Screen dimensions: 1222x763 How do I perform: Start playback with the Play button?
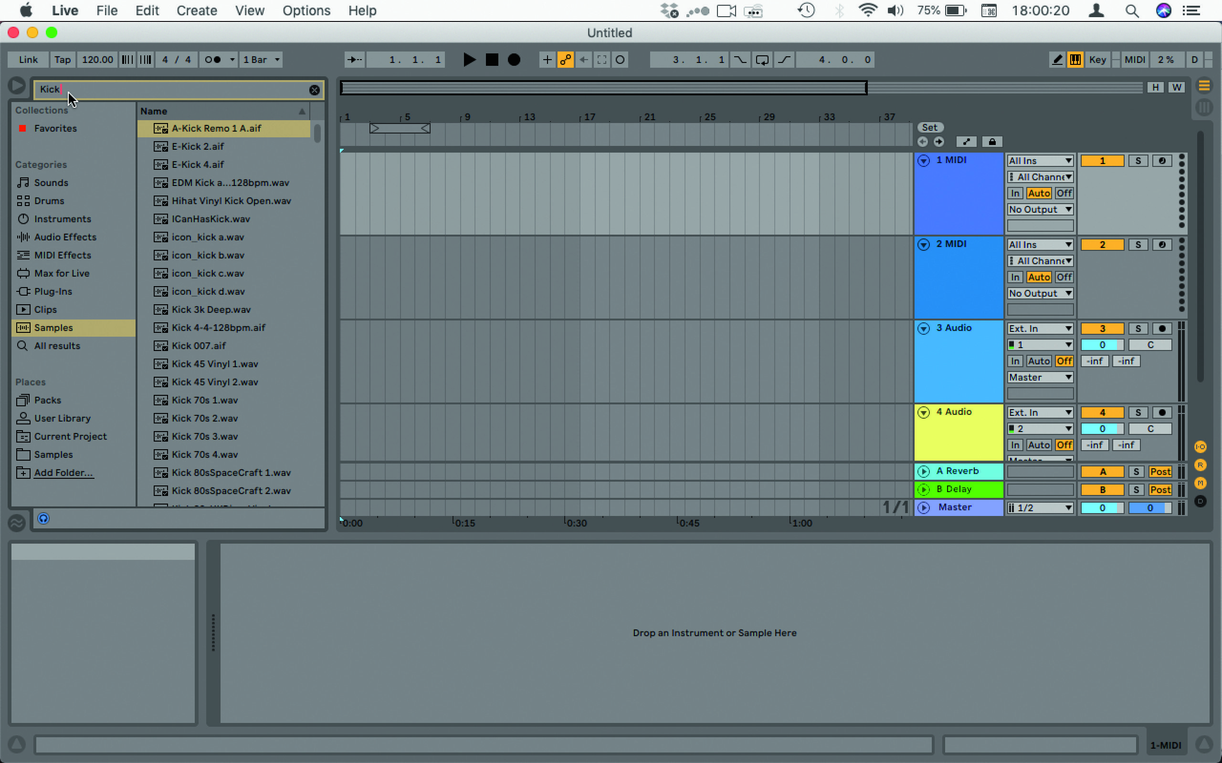[469, 60]
